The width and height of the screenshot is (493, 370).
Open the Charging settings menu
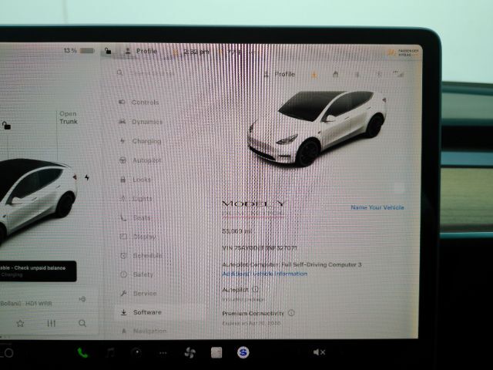[140, 141]
